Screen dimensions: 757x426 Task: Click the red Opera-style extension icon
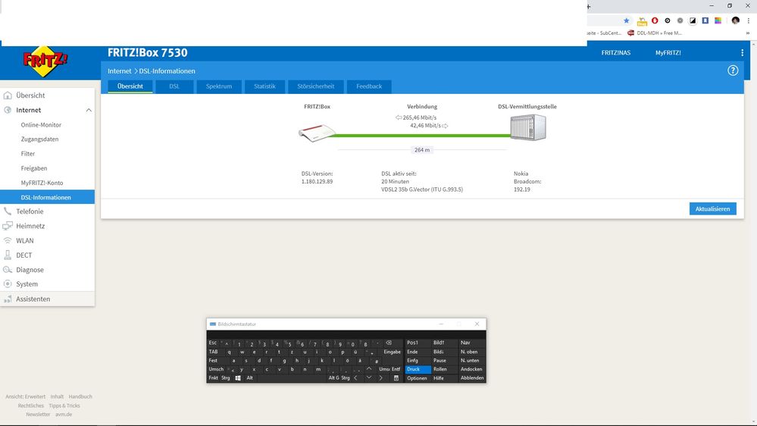655,20
